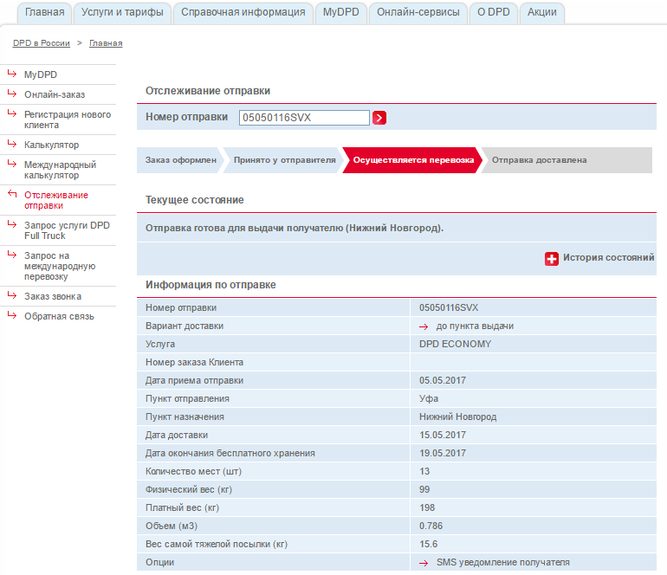Click the 05.05.2017 acceptance date

(x=443, y=381)
